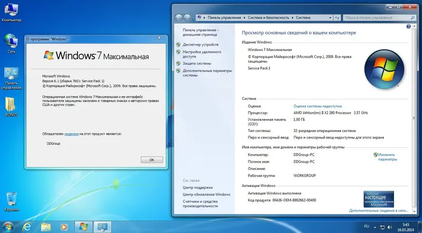Show hidden tray icons arrow
Screen dimensions: 422x233
coord(375,227)
